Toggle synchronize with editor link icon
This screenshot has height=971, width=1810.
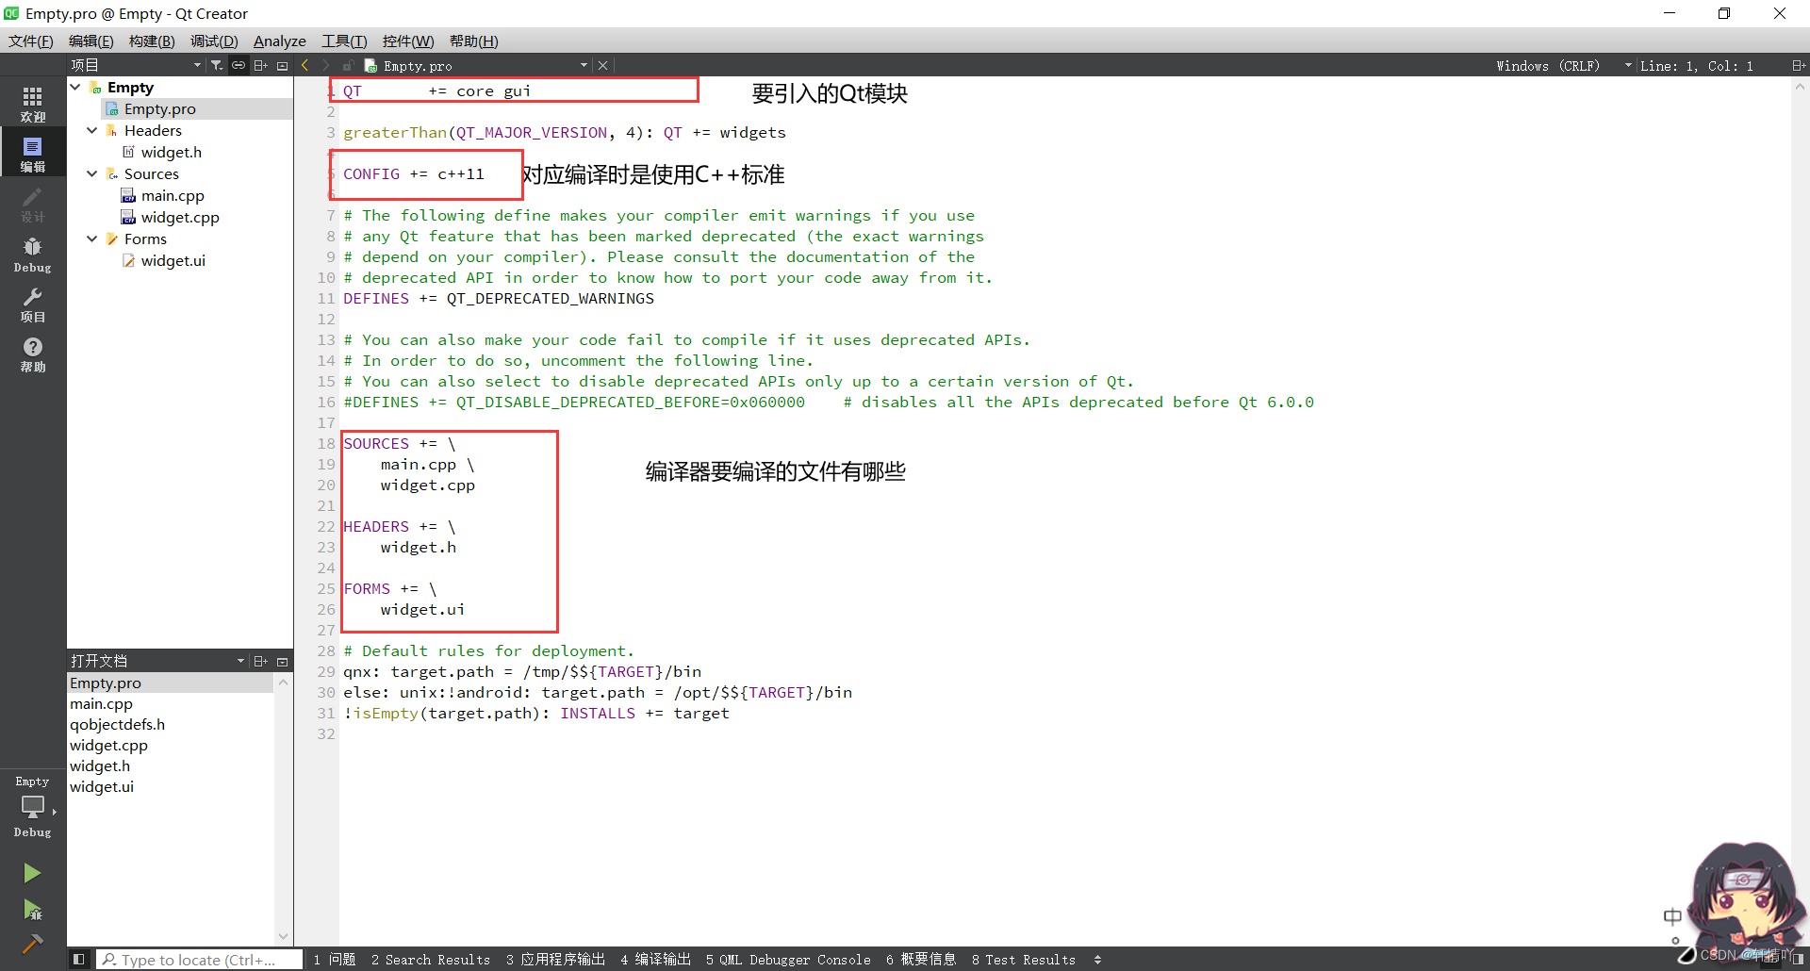(x=239, y=65)
